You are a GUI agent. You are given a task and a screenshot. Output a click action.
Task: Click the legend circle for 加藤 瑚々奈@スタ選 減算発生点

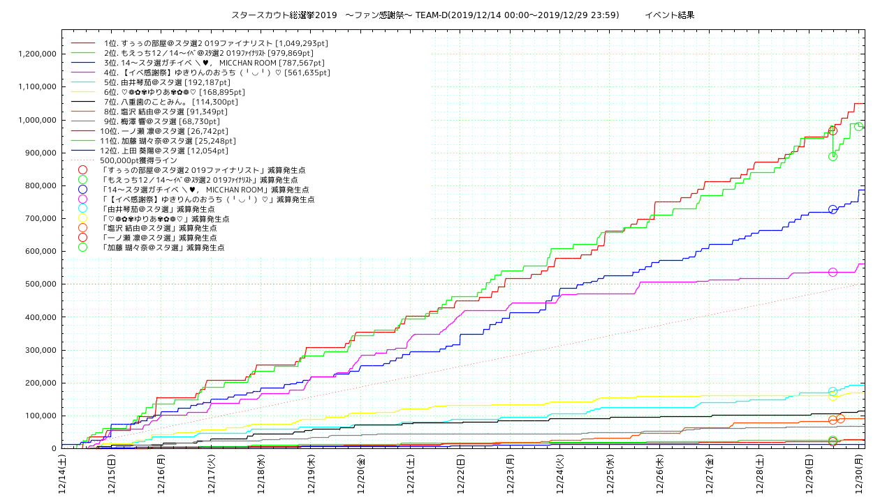(x=83, y=248)
